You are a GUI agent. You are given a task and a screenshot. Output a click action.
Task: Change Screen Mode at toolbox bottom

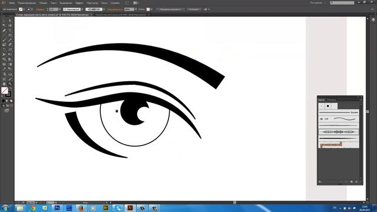pyautogui.click(x=6, y=111)
